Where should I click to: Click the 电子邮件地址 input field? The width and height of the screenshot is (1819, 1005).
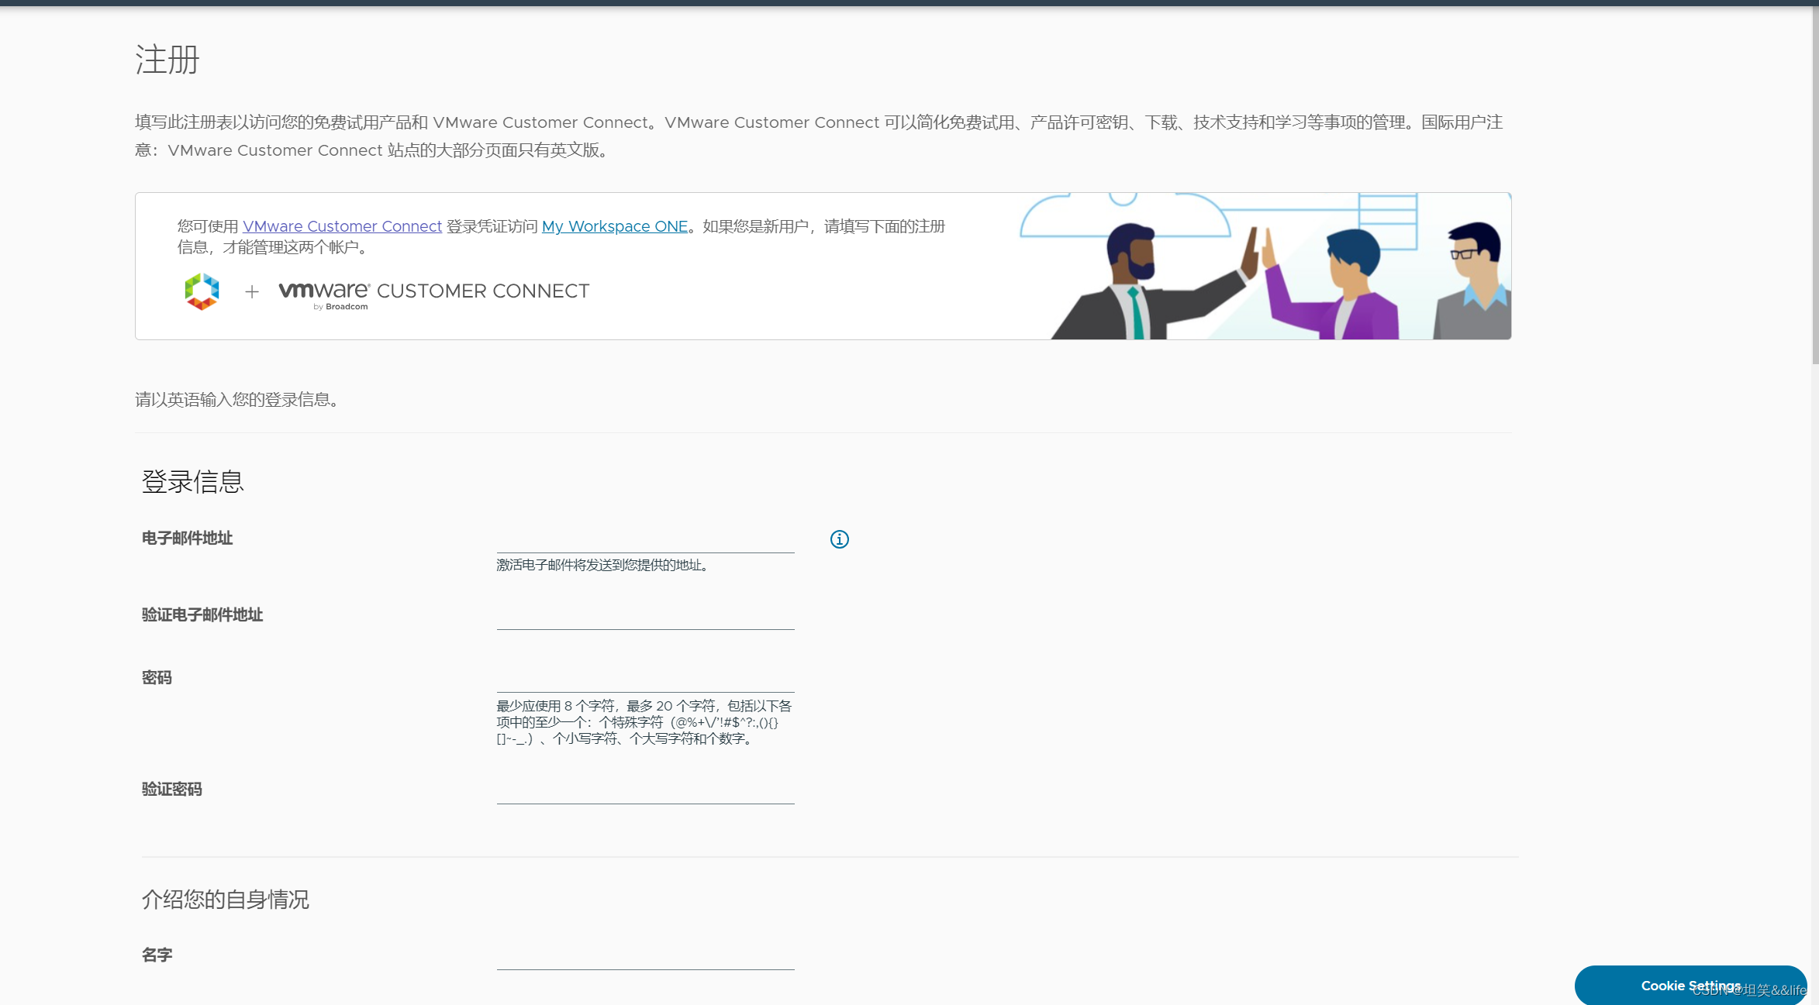click(x=645, y=542)
